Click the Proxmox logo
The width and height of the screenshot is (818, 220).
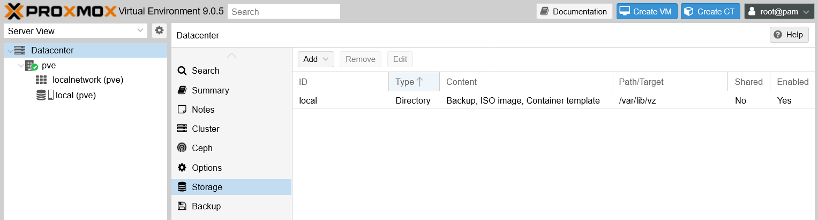[60, 11]
